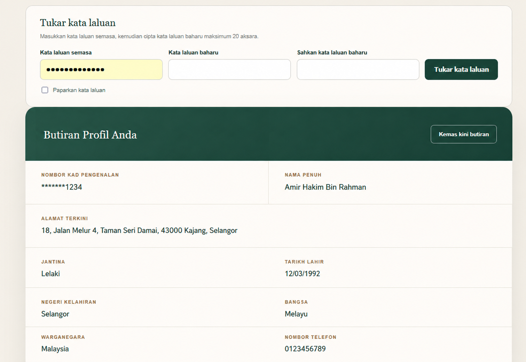Open Kemas kini butiran
The width and height of the screenshot is (526, 362).
(464, 134)
